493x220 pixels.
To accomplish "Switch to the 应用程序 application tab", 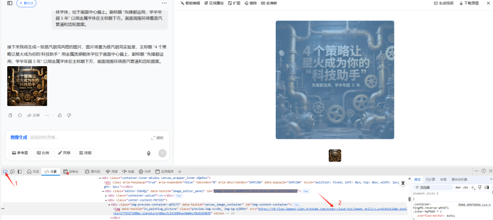I will coord(164,172).
